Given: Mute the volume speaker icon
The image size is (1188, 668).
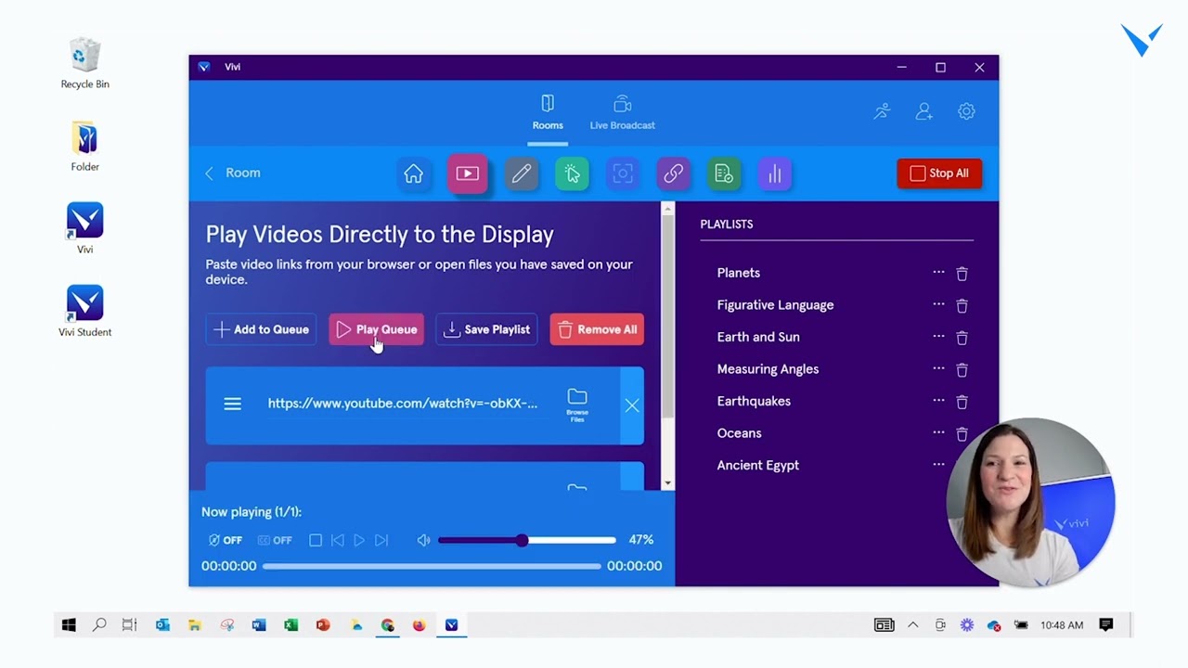Looking at the screenshot, I should coord(423,540).
